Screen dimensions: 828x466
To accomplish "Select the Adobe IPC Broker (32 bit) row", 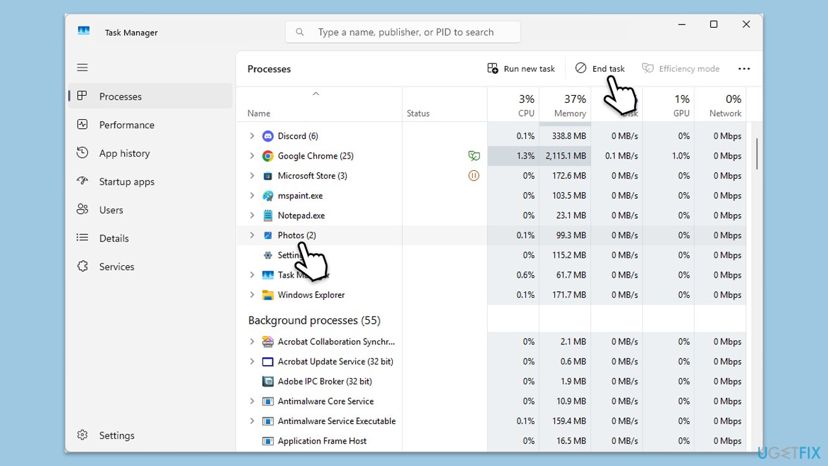I will point(492,382).
